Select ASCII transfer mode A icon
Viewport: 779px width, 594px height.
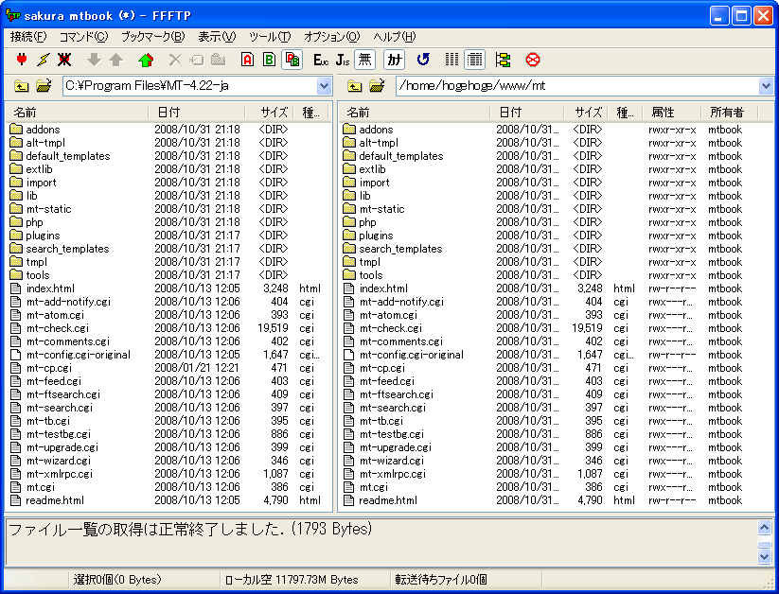(247, 60)
